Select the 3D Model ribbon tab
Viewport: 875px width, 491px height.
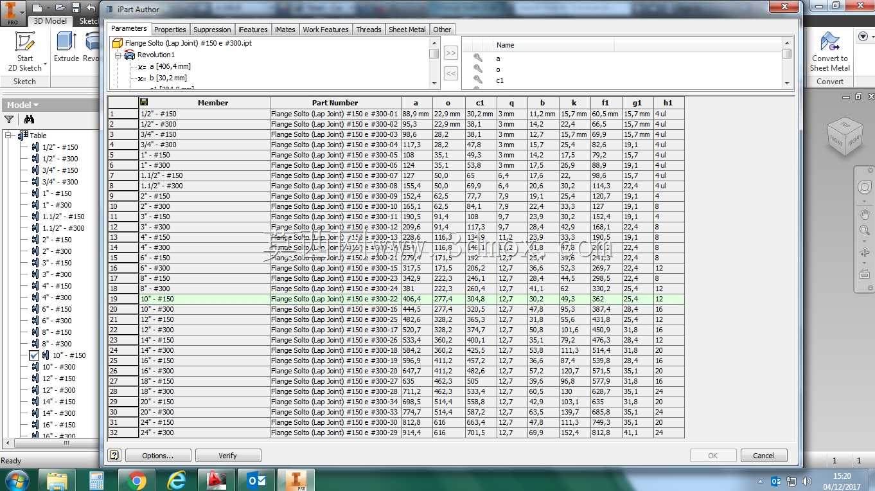click(50, 21)
